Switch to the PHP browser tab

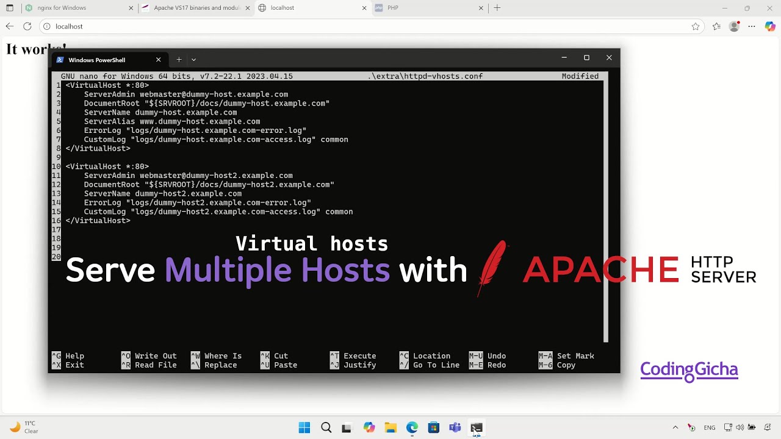coord(428,8)
